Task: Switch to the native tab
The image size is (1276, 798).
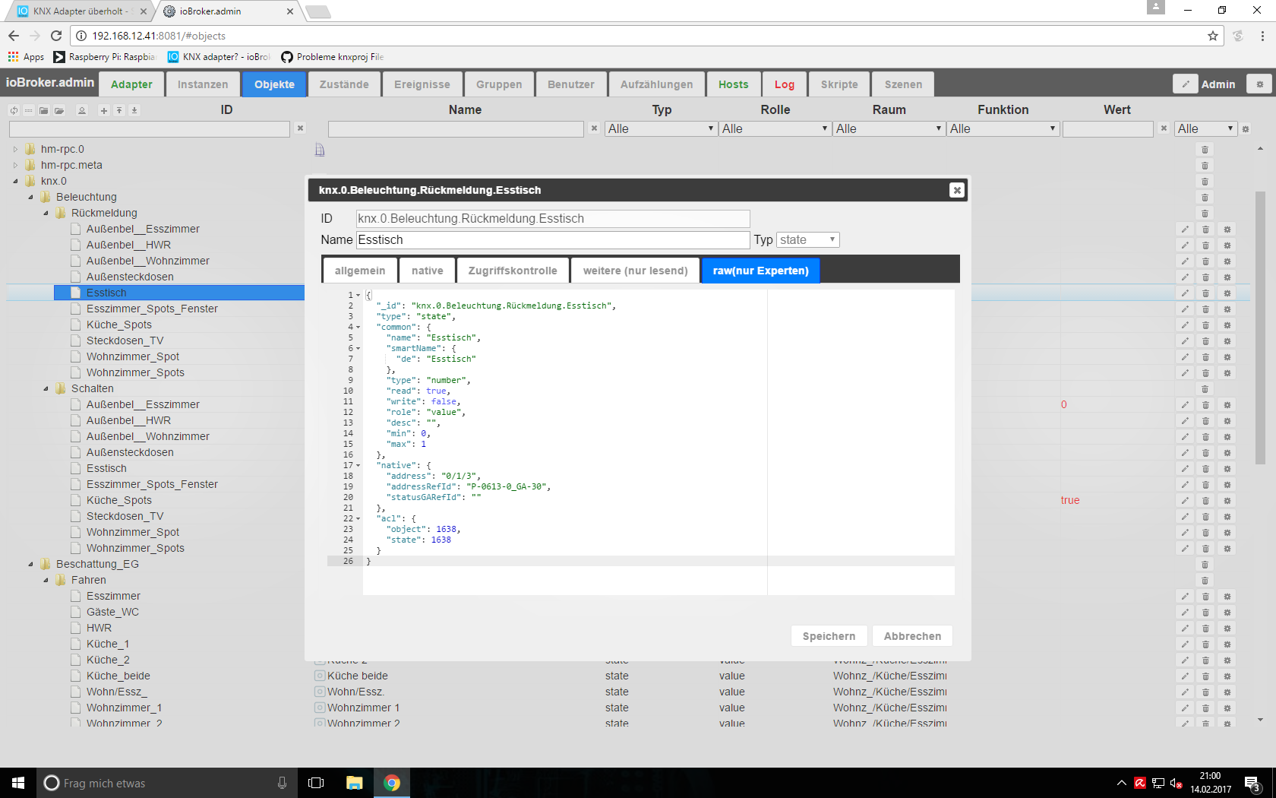Action: [428, 271]
